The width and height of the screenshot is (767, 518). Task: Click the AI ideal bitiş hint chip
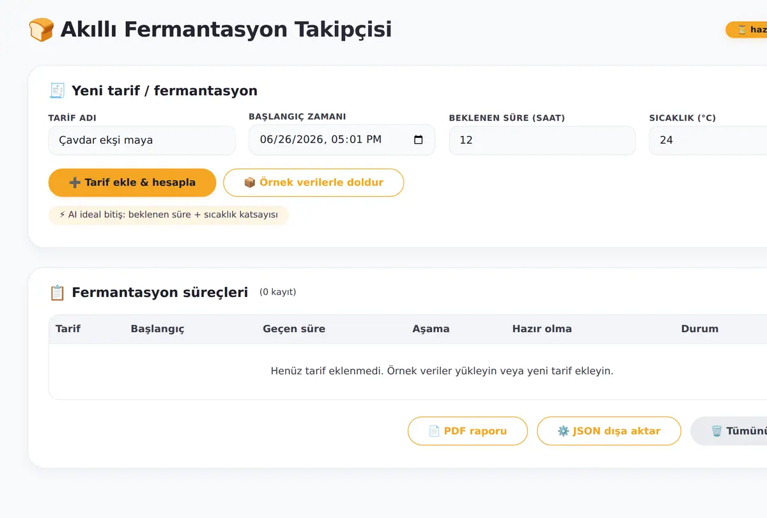pos(169,215)
